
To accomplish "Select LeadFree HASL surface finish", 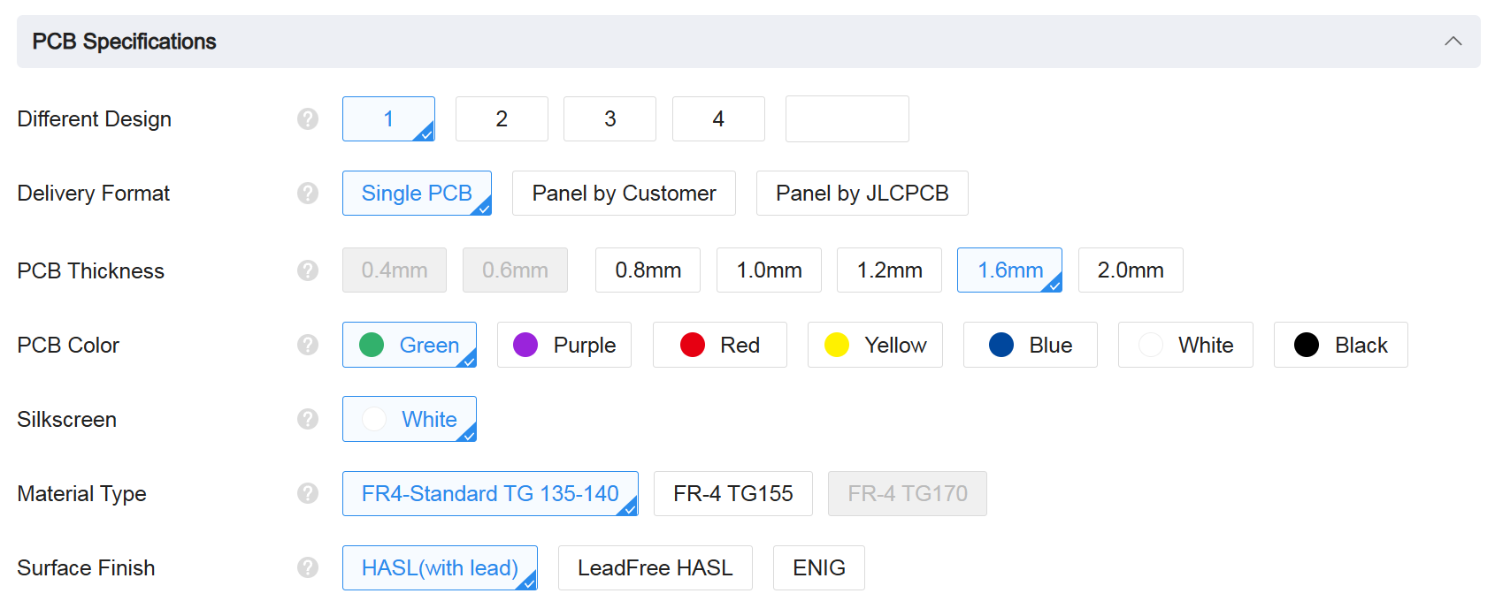I will pyautogui.click(x=655, y=567).
